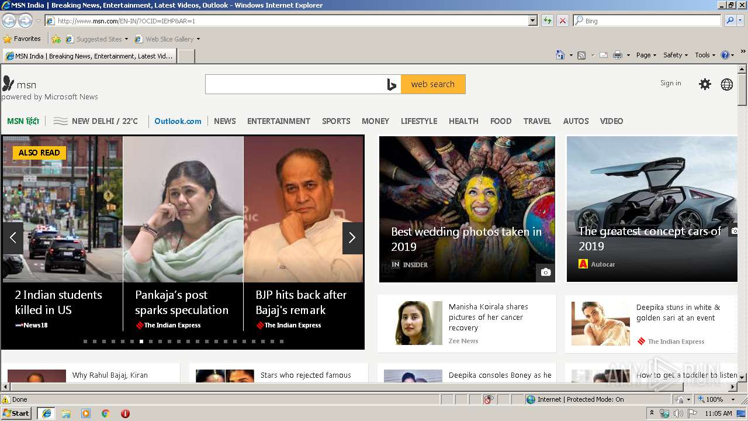This screenshot has height=421, width=748.
Task: Open the Tools menu dropdown
Action: tap(705, 55)
